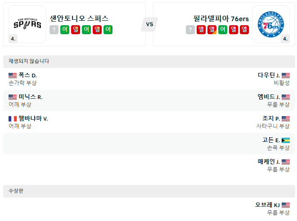Click the US flag next to 엠비드 J.
This screenshot has height=221, width=297.
[286, 97]
